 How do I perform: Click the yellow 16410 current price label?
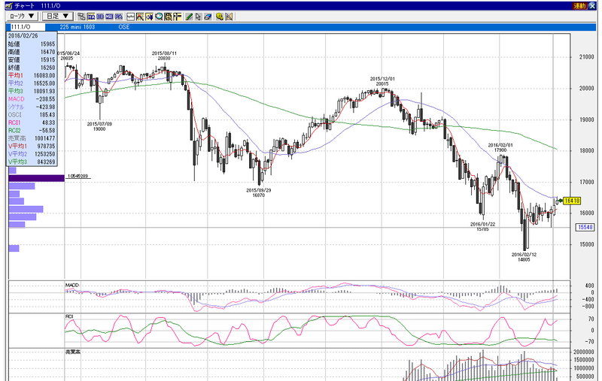[572, 201]
